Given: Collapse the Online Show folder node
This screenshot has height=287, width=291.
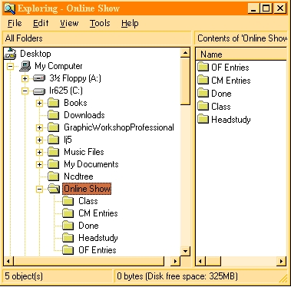Looking at the screenshot, I should pos(39,190).
